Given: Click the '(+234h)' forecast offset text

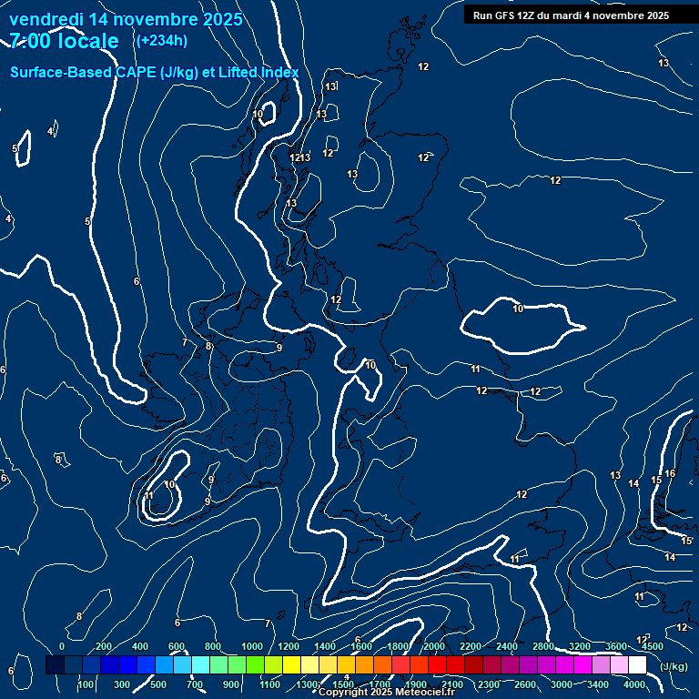Looking at the screenshot, I should tap(162, 41).
